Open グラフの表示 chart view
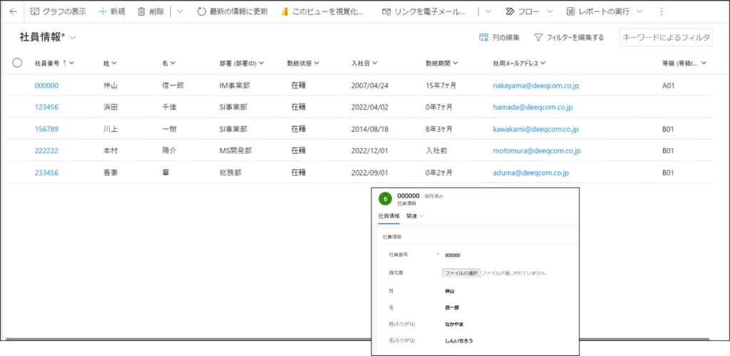 (59, 12)
